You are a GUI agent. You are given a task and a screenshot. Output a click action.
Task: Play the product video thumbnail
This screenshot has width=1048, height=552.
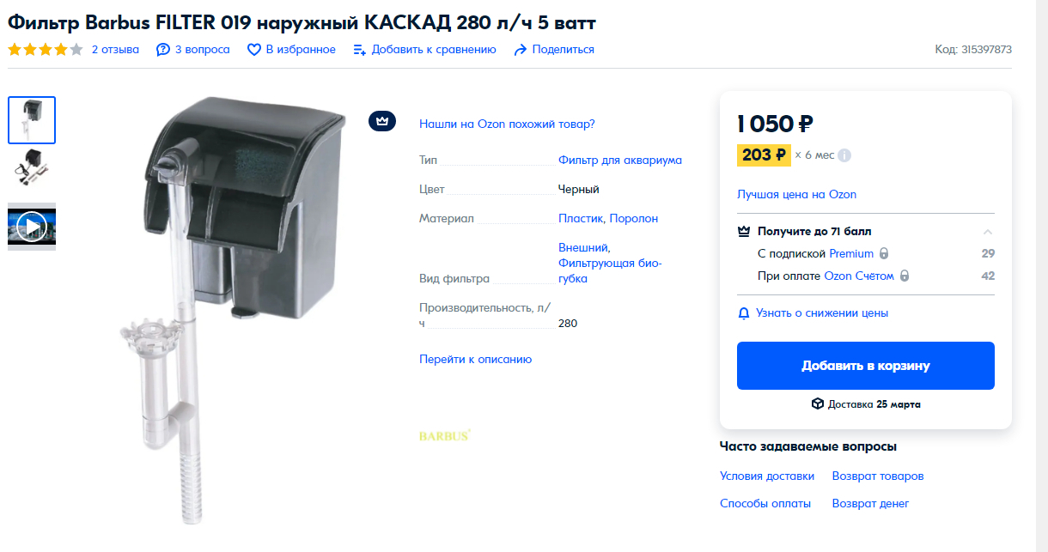click(x=32, y=227)
